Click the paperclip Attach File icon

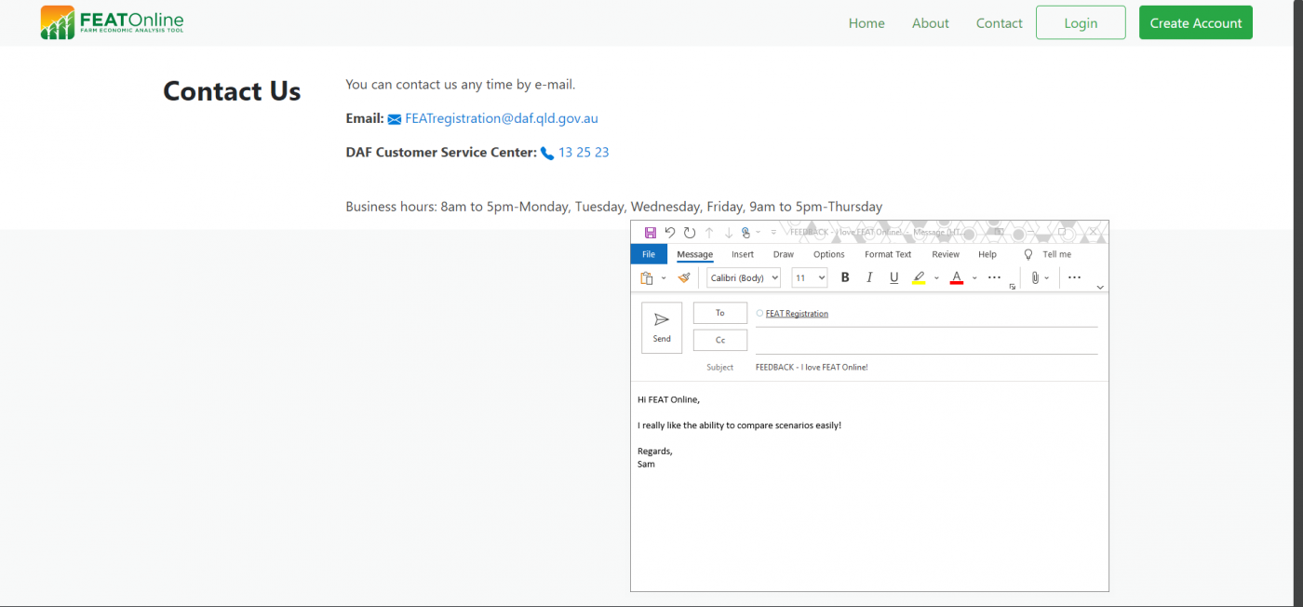pyautogui.click(x=1034, y=277)
